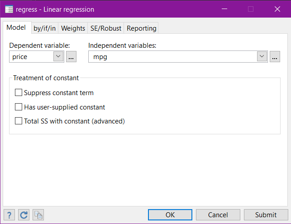The image size is (291, 224).
Task: Click the Reset dialog refresh icon
Action: (x=24, y=215)
